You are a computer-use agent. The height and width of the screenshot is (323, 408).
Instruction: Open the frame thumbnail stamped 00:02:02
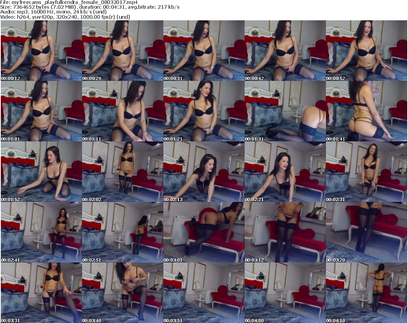pos(123,172)
